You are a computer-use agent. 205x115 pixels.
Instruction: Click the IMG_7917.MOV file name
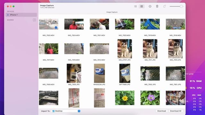point(48,60)
